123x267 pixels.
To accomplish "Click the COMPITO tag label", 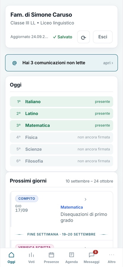I will 27,198.
